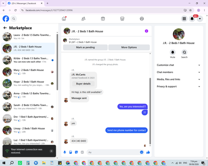The width and height of the screenshot is (208, 166).
Task: Open the Chrome profile avatar icon
Action: click(x=198, y=10)
